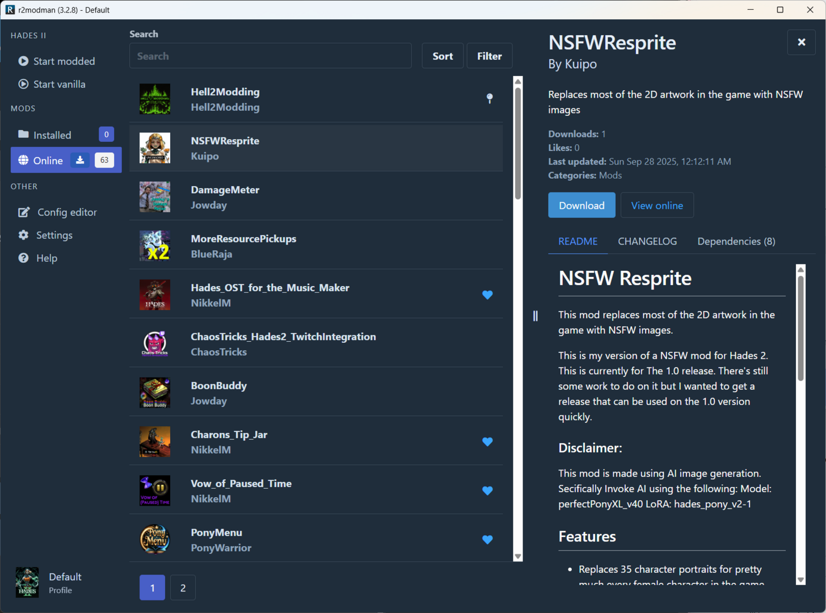Click the Settings gear icon
Screen dimensions: 826x613
pos(23,235)
